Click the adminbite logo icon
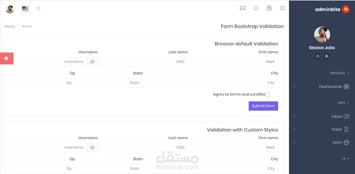The width and height of the screenshot is (355, 174). pyautogui.click(x=346, y=9)
